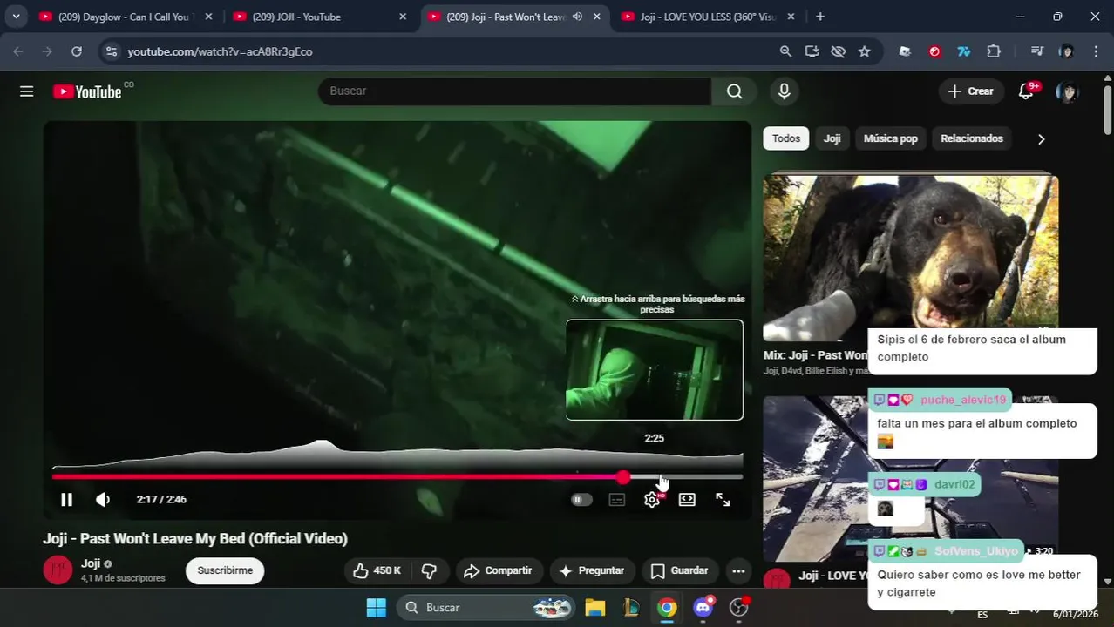This screenshot has height=627, width=1114.
Task: Mute the video volume
Action: click(103, 499)
